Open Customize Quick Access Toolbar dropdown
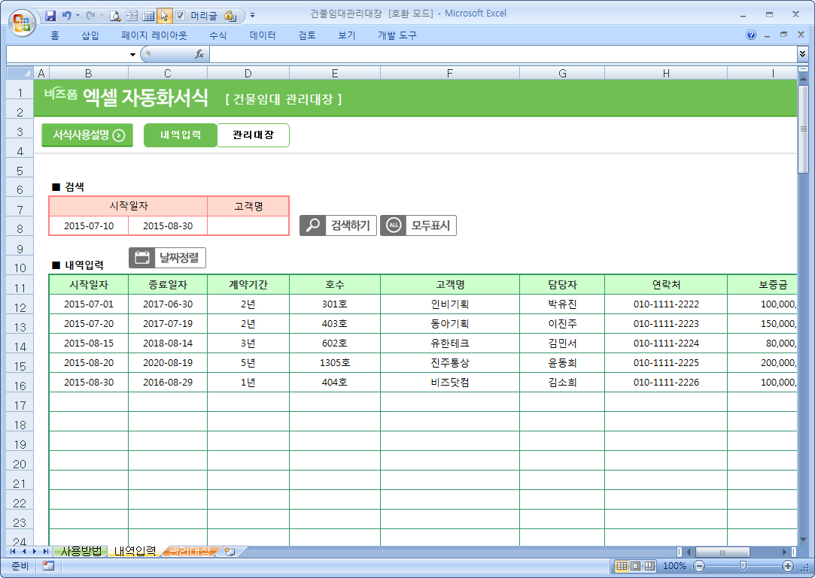The image size is (815, 578). (x=252, y=14)
